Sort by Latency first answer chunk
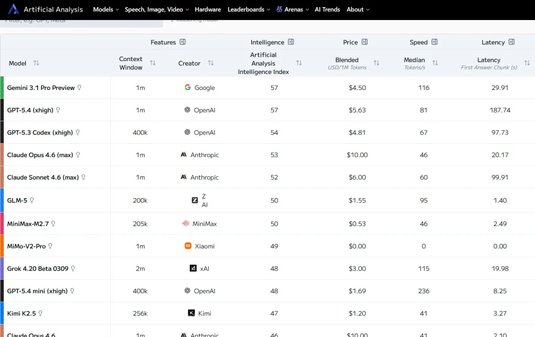 [x=527, y=63]
